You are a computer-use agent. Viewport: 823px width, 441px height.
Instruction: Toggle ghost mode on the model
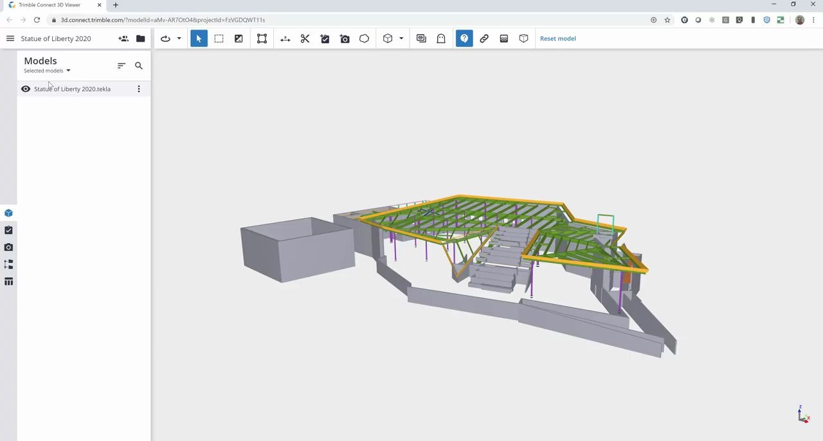point(440,38)
